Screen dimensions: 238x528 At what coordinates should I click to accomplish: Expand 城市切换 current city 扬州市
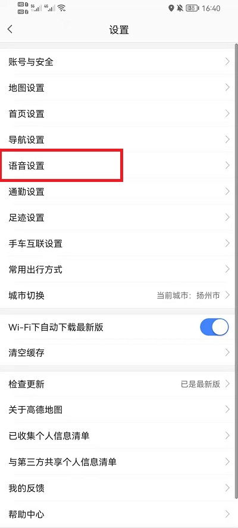coord(117,296)
